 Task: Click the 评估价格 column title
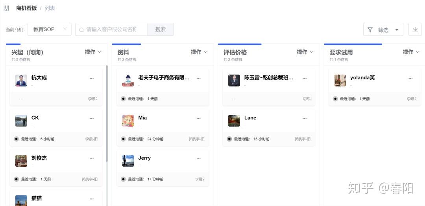235,52
